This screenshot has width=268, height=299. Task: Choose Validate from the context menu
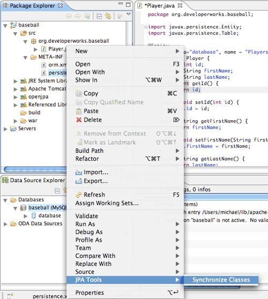point(125,216)
